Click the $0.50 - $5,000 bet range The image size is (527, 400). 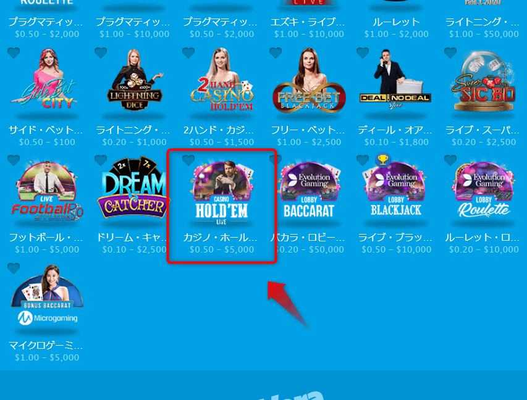pos(222,249)
